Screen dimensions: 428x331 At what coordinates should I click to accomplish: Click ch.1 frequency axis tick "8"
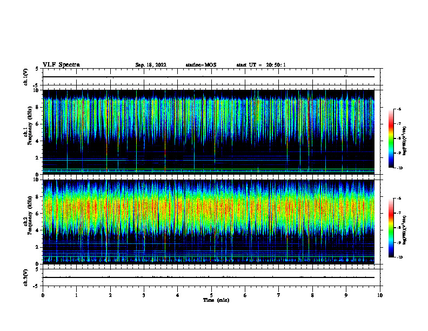point(37,107)
